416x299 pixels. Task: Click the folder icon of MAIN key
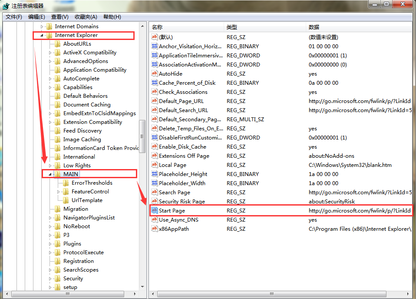tap(57, 174)
